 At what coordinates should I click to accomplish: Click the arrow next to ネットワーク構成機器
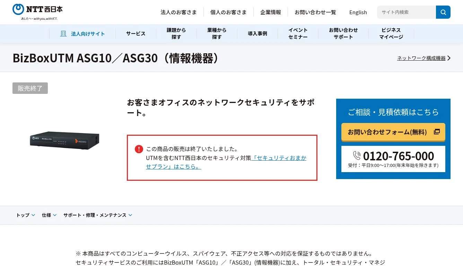click(449, 58)
